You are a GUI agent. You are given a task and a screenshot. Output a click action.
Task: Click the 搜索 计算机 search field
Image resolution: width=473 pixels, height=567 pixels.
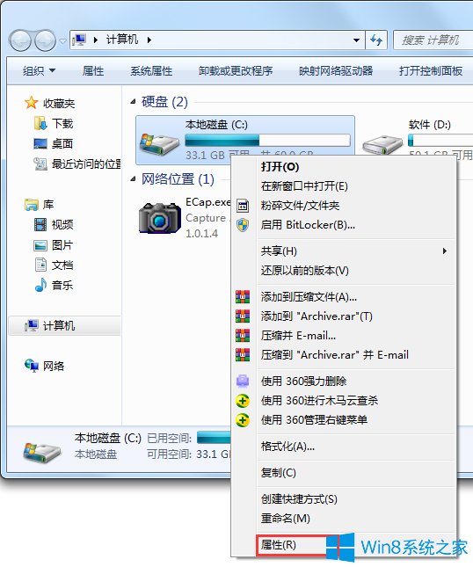tap(433, 40)
